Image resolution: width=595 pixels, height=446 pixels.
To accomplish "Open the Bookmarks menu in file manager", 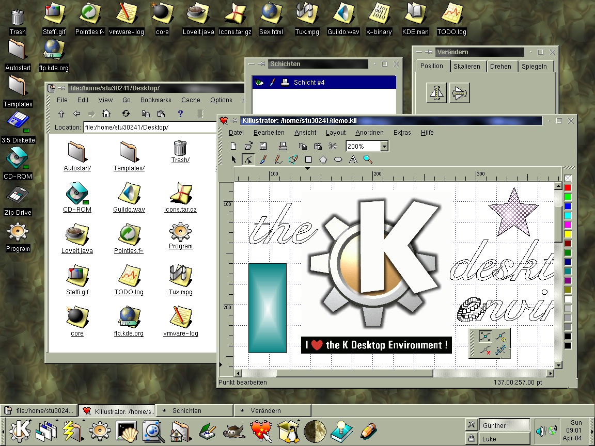I will click(155, 100).
